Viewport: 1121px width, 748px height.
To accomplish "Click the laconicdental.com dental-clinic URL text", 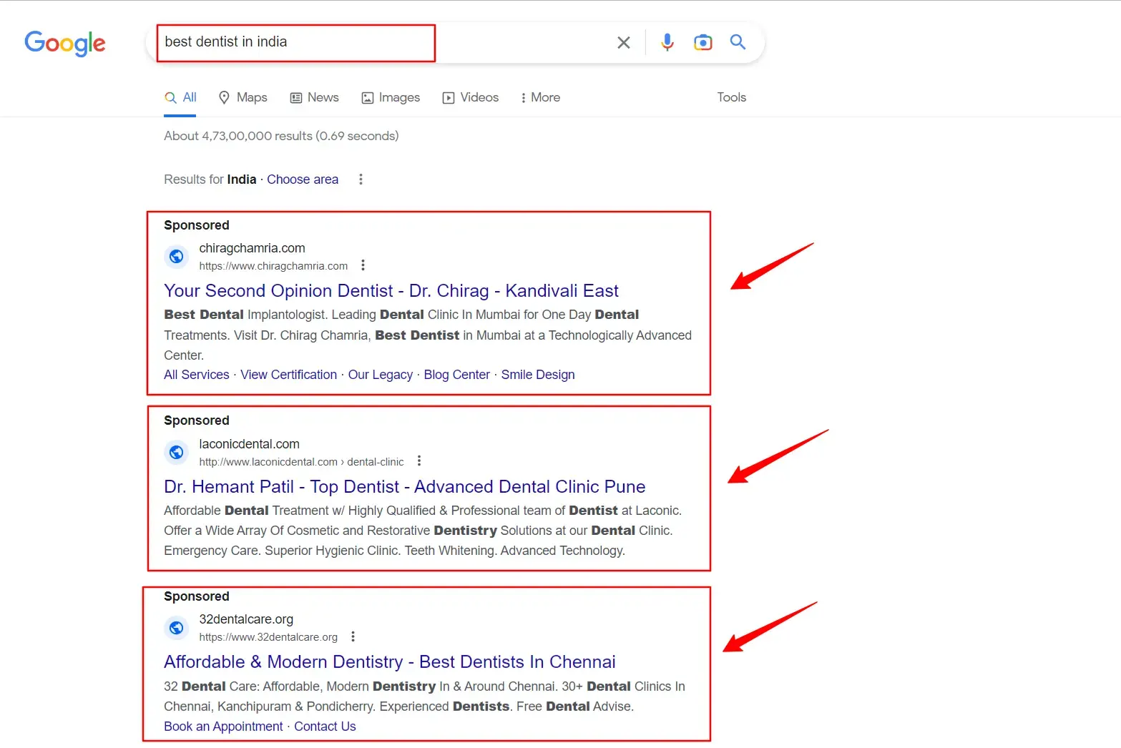I will pos(301,462).
